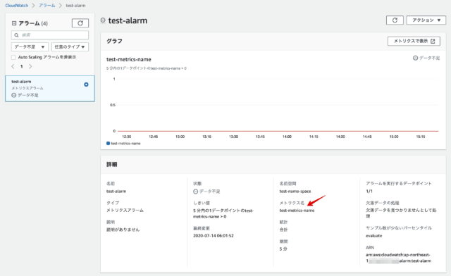
Task: Click メトリクスで表示 button
Action: (x=414, y=41)
